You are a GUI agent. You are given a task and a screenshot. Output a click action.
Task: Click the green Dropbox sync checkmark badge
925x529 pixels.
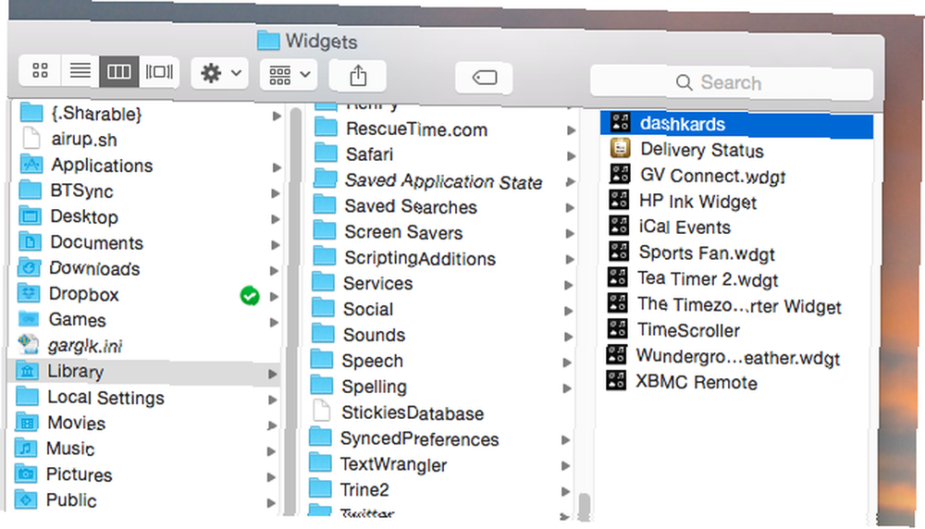[x=250, y=295]
